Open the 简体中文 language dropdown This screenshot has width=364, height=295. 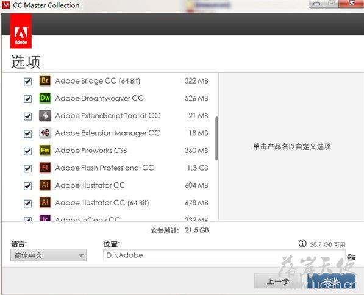tap(49, 255)
